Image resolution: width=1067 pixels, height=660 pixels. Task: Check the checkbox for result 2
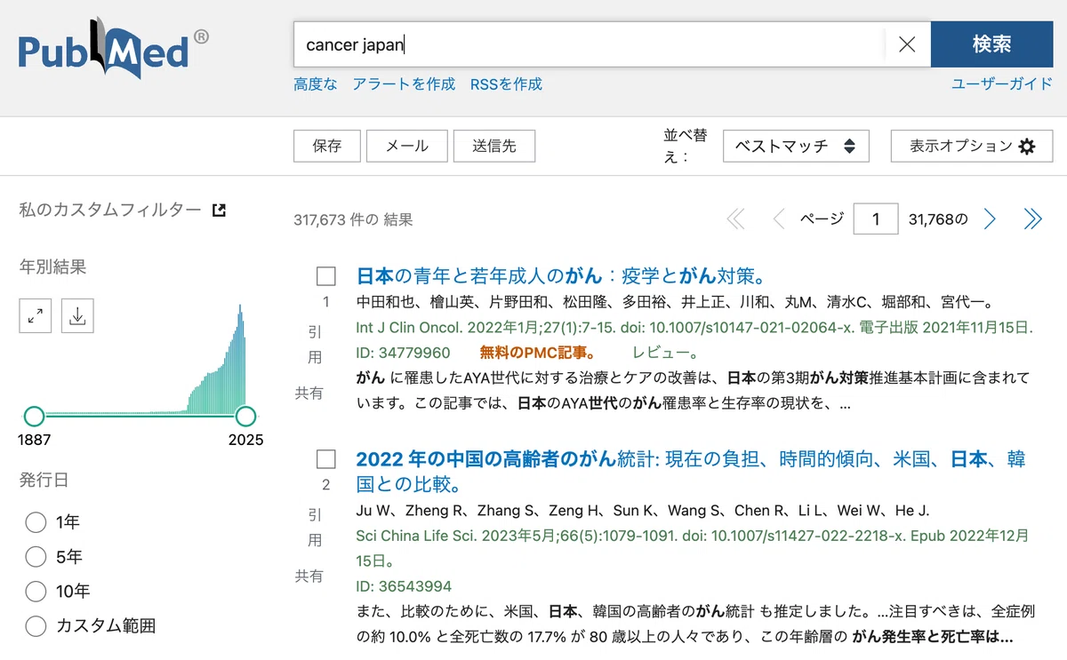326,459
